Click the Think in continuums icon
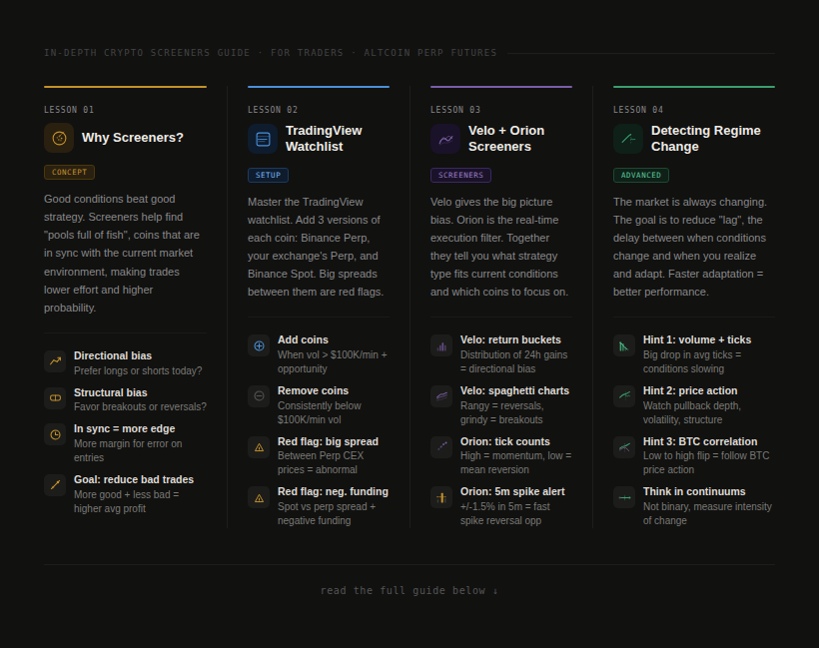This screenshot has width=819, height=648. (624, 497)
